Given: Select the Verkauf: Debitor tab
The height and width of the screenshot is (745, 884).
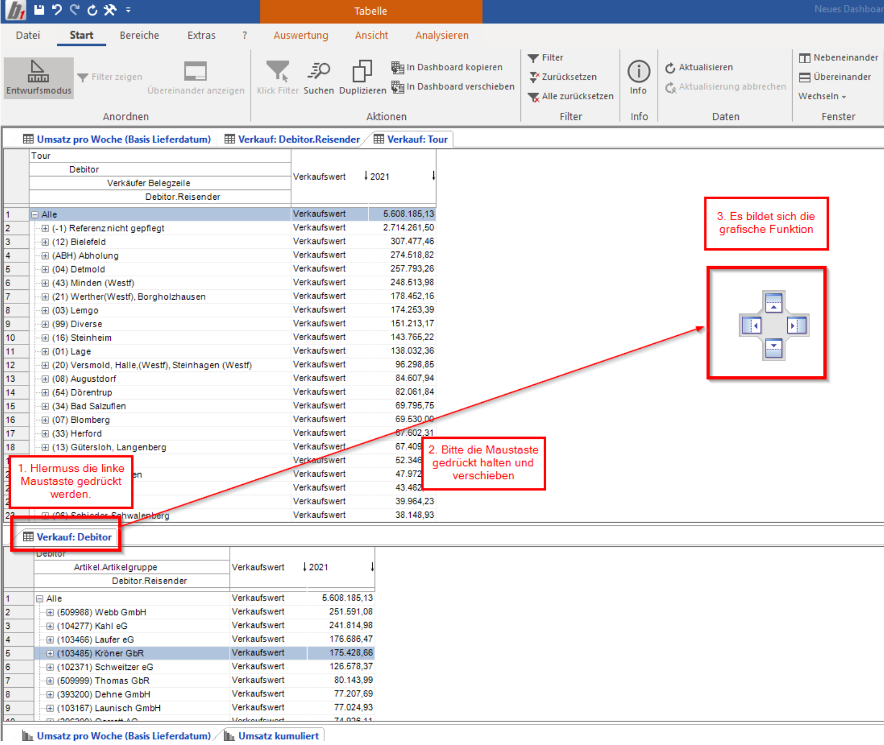Looking at the screenshot, I should 68,537.
